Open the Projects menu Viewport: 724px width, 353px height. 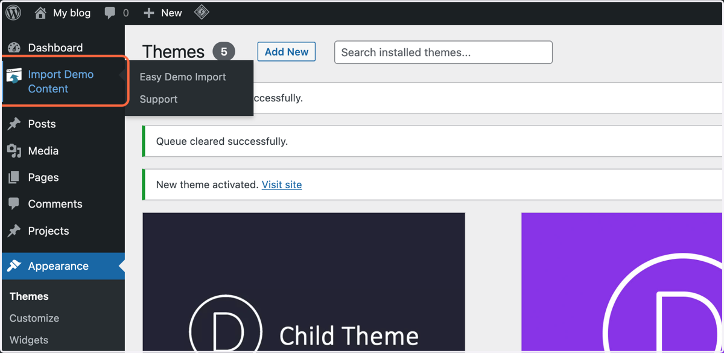pos(48,231)
